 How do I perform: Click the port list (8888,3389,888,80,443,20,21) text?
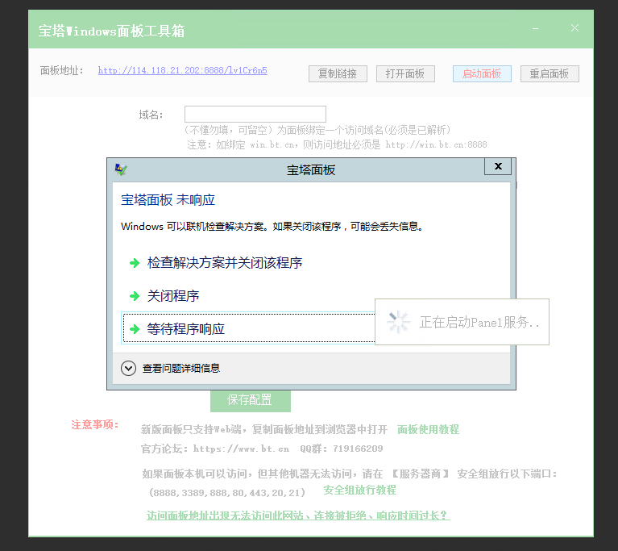(227, 493)
